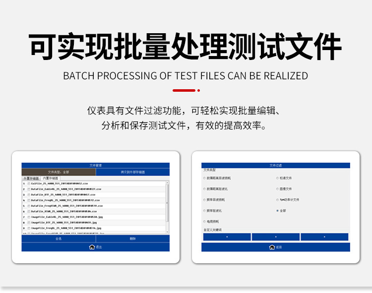Select 图像文件 file type radio

click(x=277, y=189)
